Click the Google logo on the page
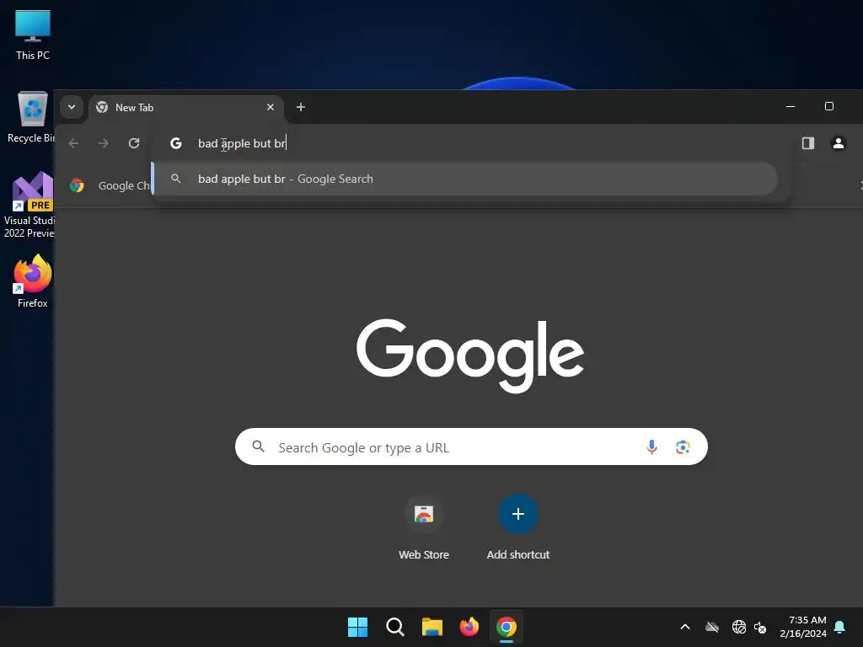This screenshot has width=863, height=647. pyautogui.click(x=470, y=355)
